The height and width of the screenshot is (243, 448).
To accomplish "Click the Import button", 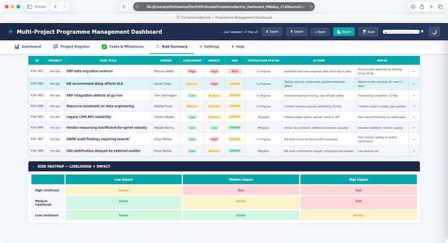I will coord(297,32).
